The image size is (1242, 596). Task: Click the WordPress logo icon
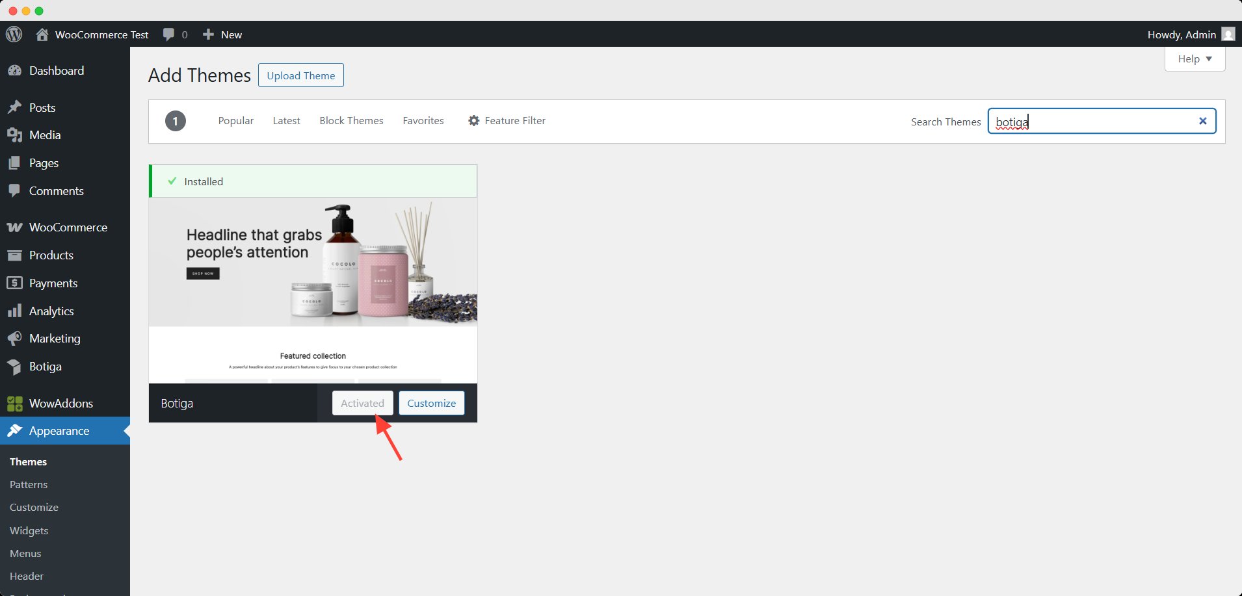coord(14,34)
